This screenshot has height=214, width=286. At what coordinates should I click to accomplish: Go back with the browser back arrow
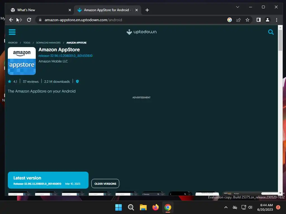pyautogui.click(x=11, y=20)
